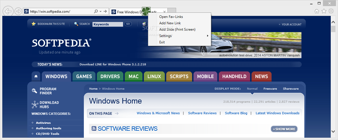
Task: Jump to Windows & Microsoft News
Action: click(x=158, y=113)
